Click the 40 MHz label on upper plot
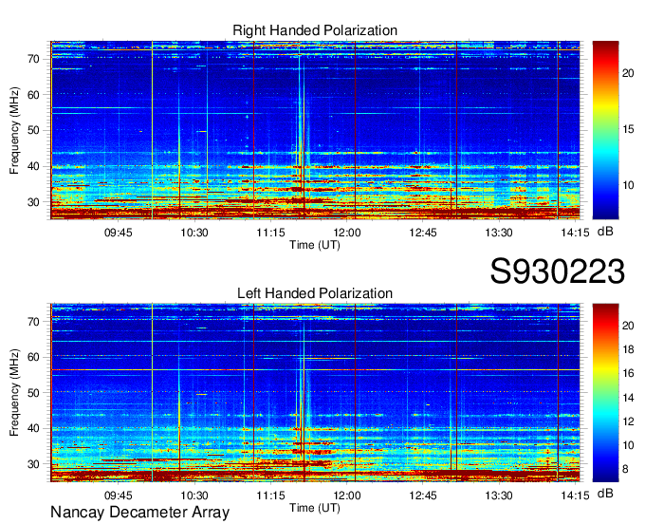This screenshot has width=645, height=524. point(34,167)
